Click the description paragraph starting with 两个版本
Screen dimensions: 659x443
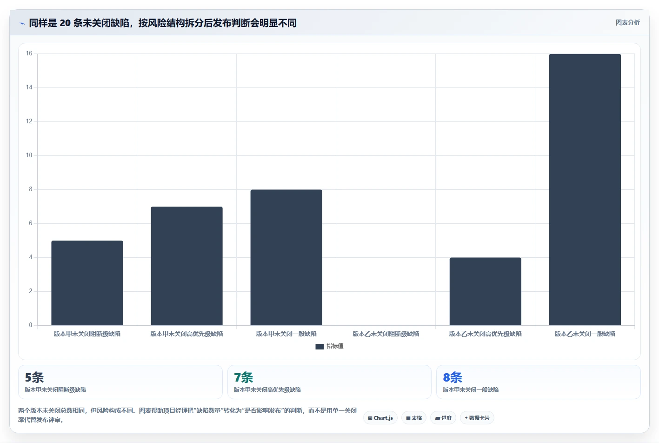pos(187,415)
